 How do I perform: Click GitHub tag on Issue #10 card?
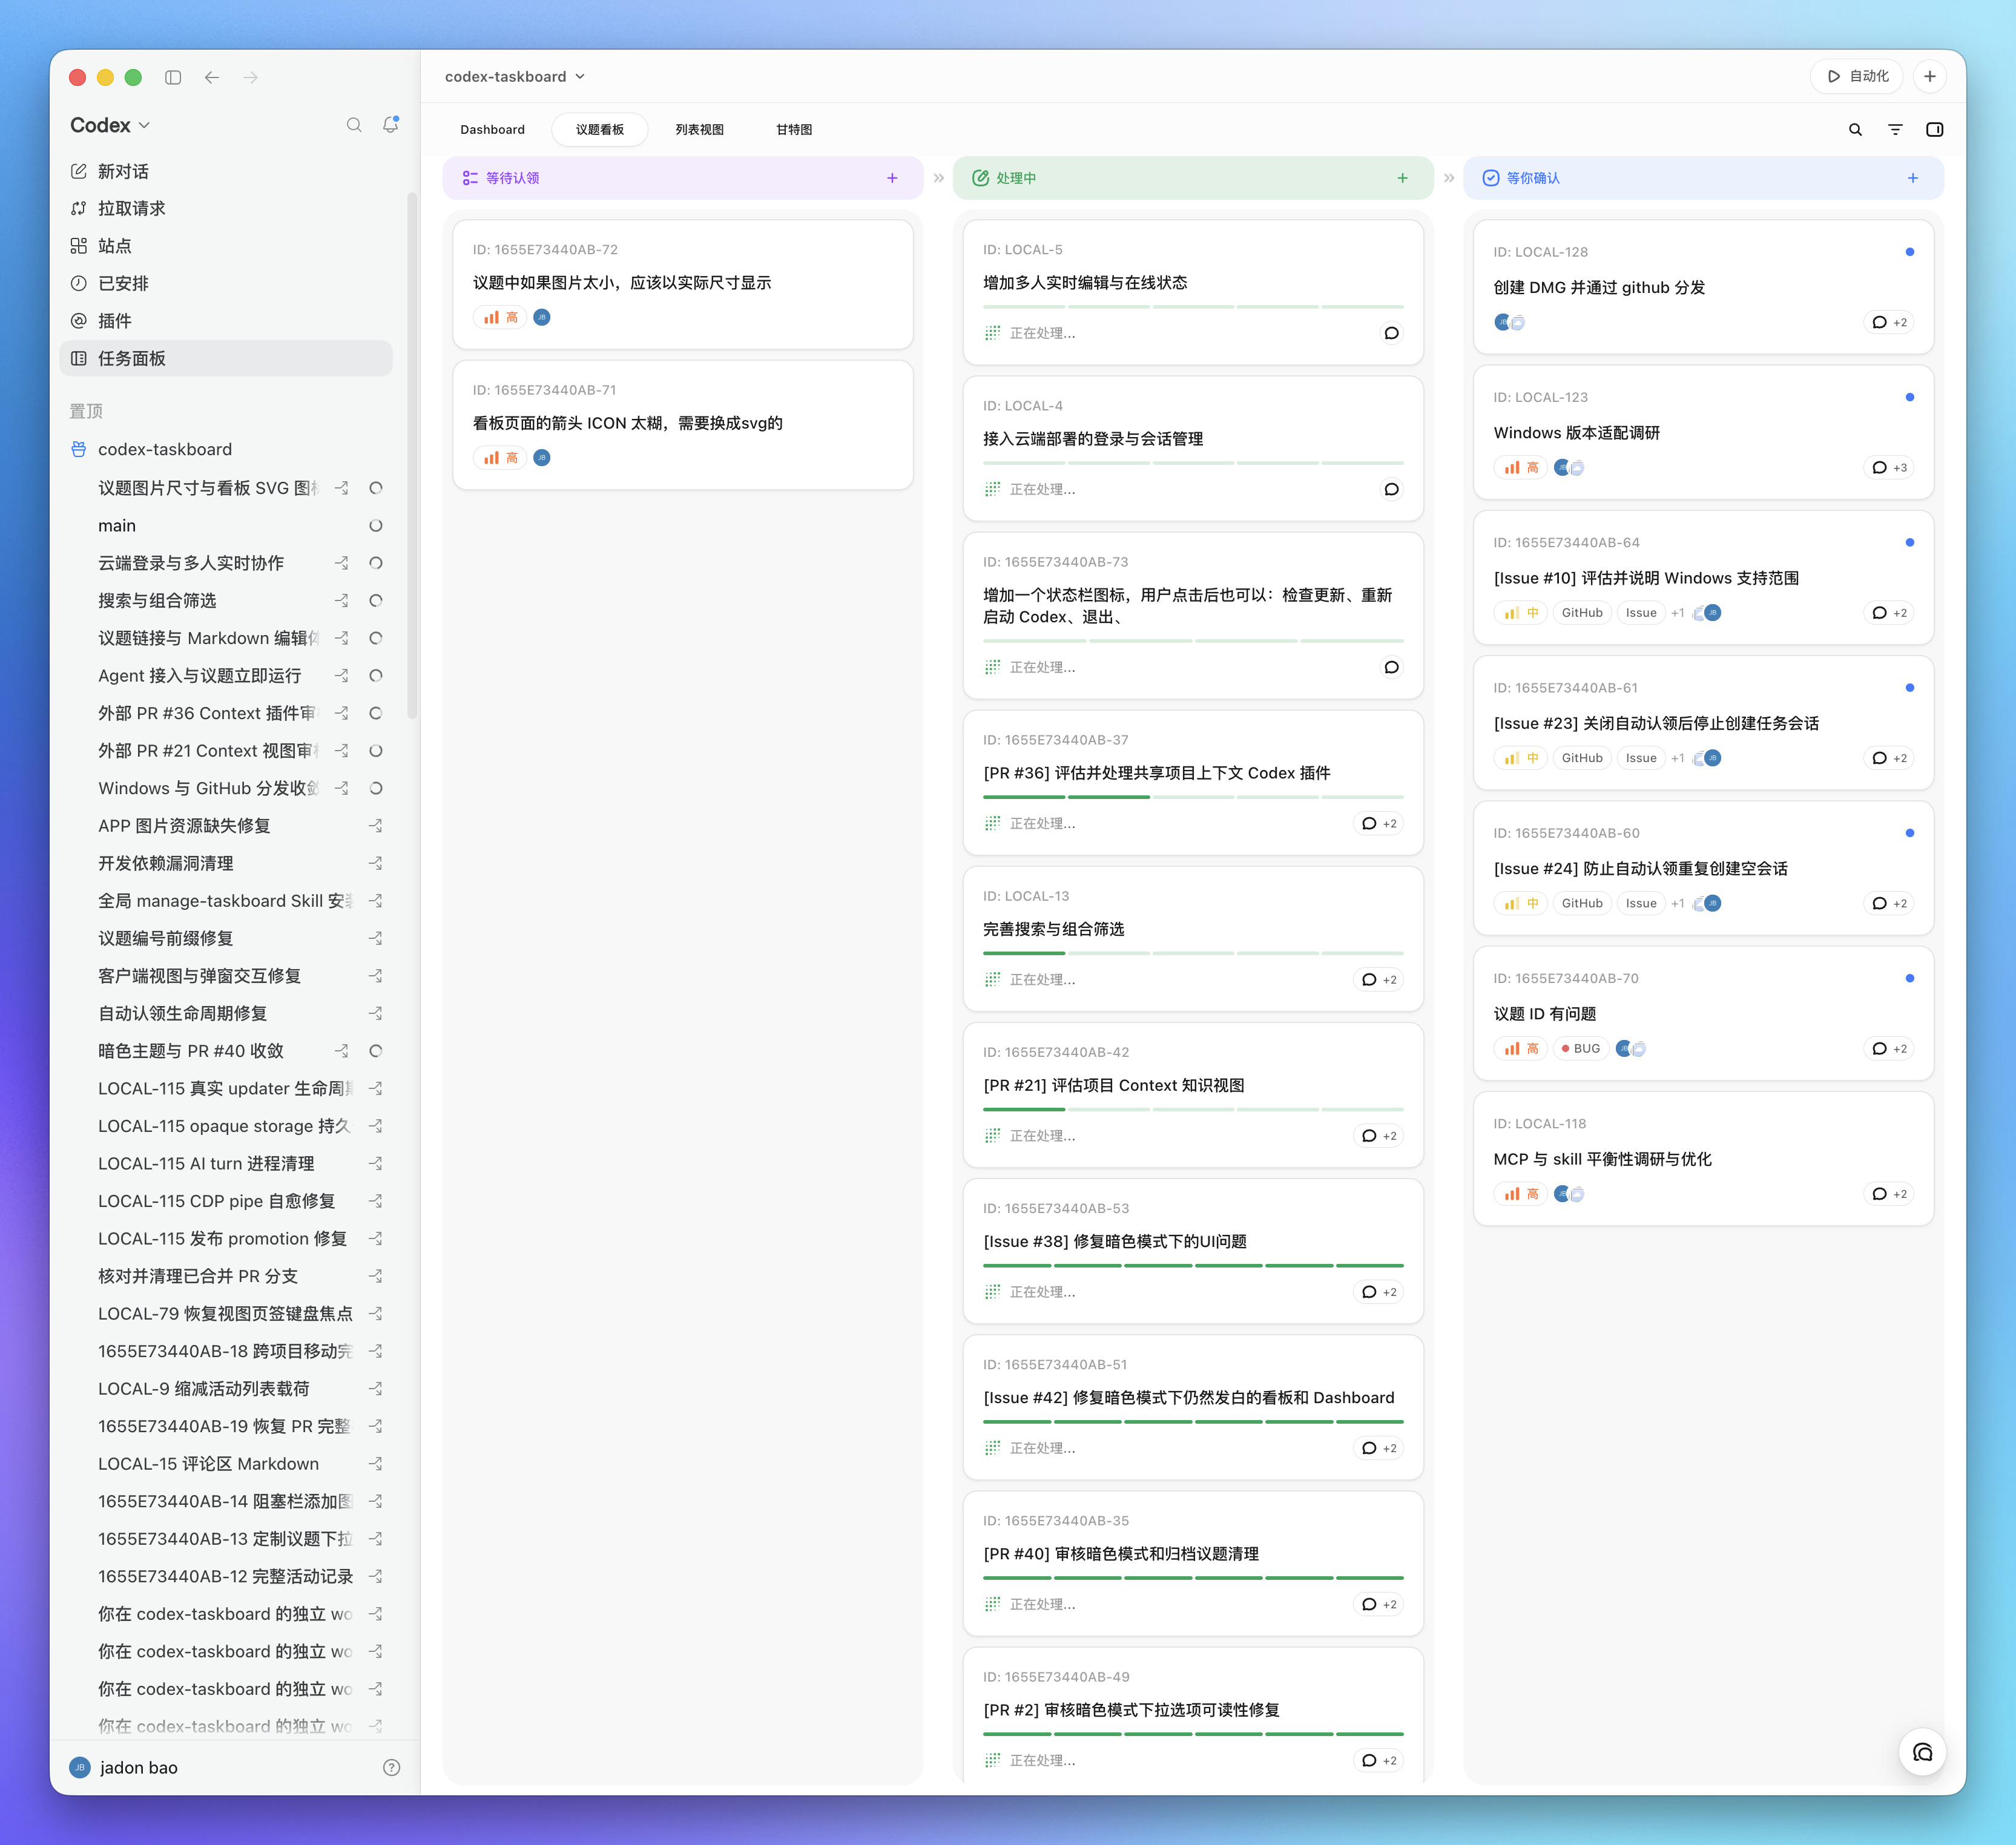point(1582,613)
